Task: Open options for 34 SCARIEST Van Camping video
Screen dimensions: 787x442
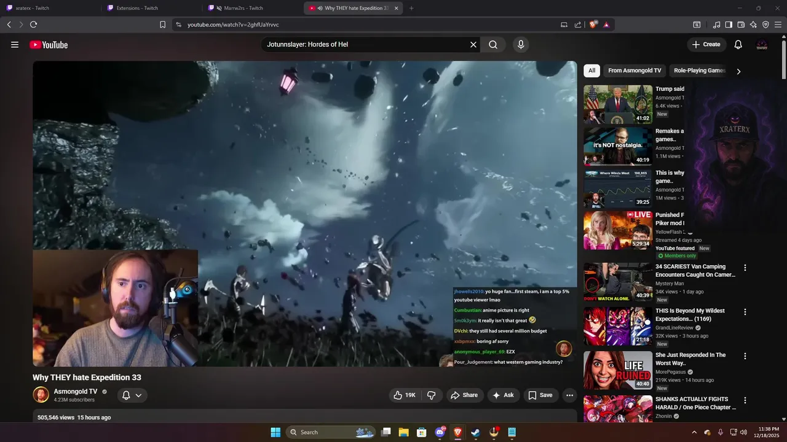Action: [745, 268]
